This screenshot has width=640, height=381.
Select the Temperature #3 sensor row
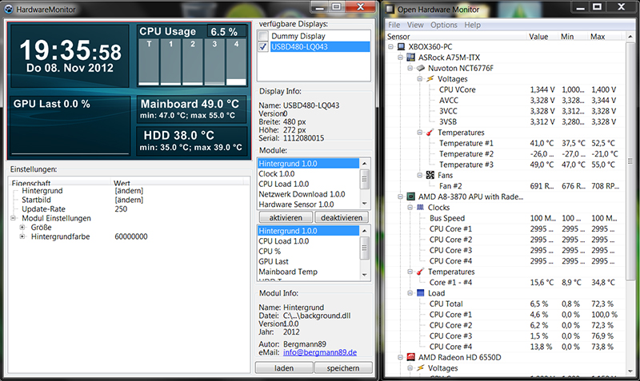[505, 165]
